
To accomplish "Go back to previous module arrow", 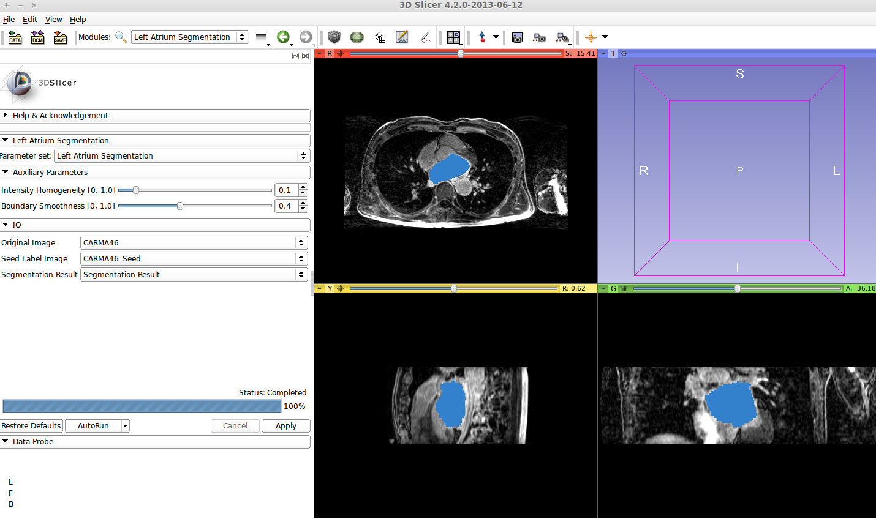I will tap(283, 37).
